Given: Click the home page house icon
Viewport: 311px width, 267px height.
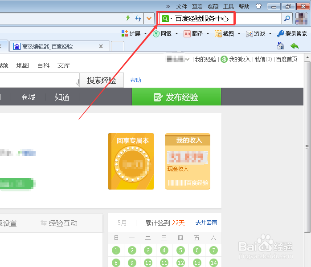Looking at the screenshot, I should tap(281, 46).
